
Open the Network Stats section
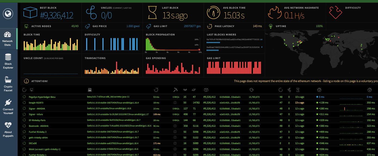8,39
